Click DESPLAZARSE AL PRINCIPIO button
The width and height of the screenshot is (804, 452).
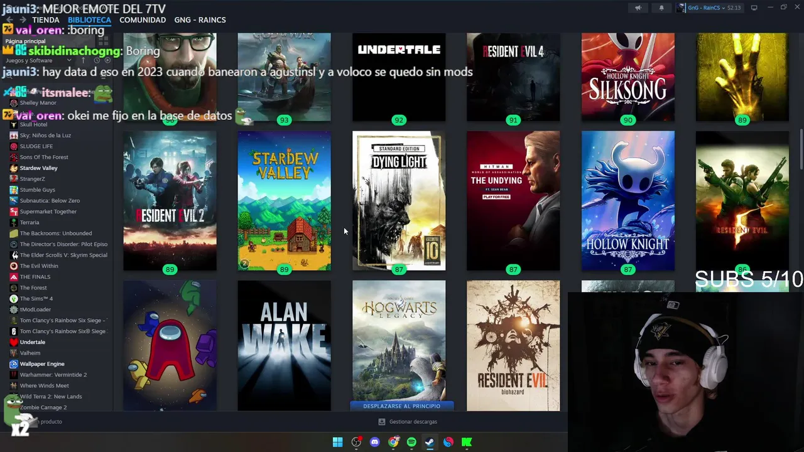[401, 406]
